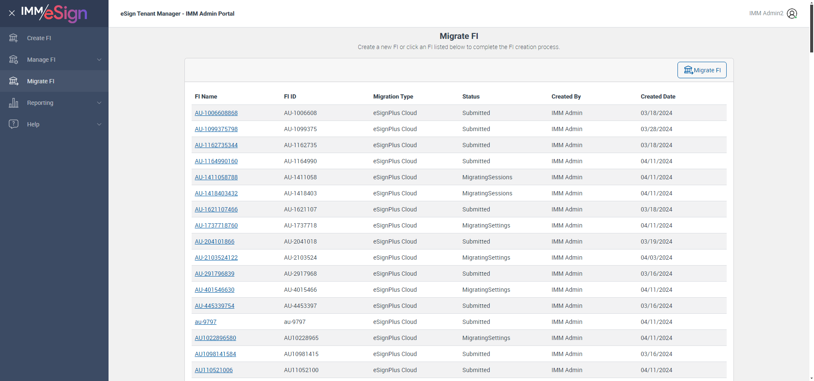Click the Help question mark icon
Viewport: 814px width, 381px height.
(x=14, y=124)
